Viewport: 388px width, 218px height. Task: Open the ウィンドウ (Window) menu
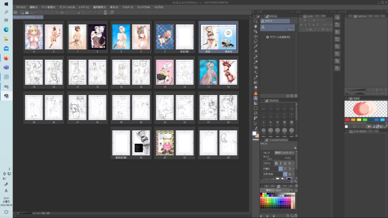click(144, 7)
